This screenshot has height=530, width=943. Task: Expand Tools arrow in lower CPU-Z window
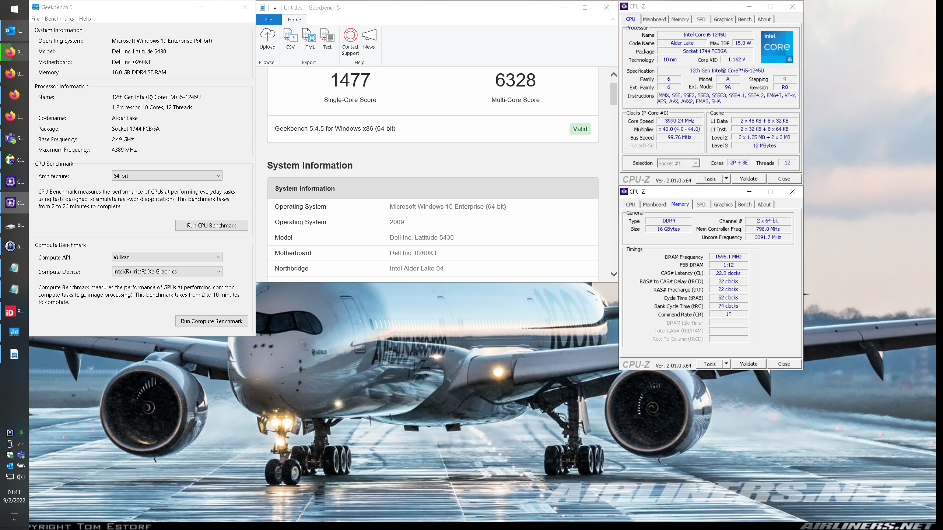click(x=726, y=364)
